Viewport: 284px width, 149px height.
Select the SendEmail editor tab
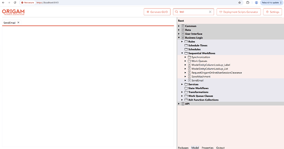click(x=9, y=23)
